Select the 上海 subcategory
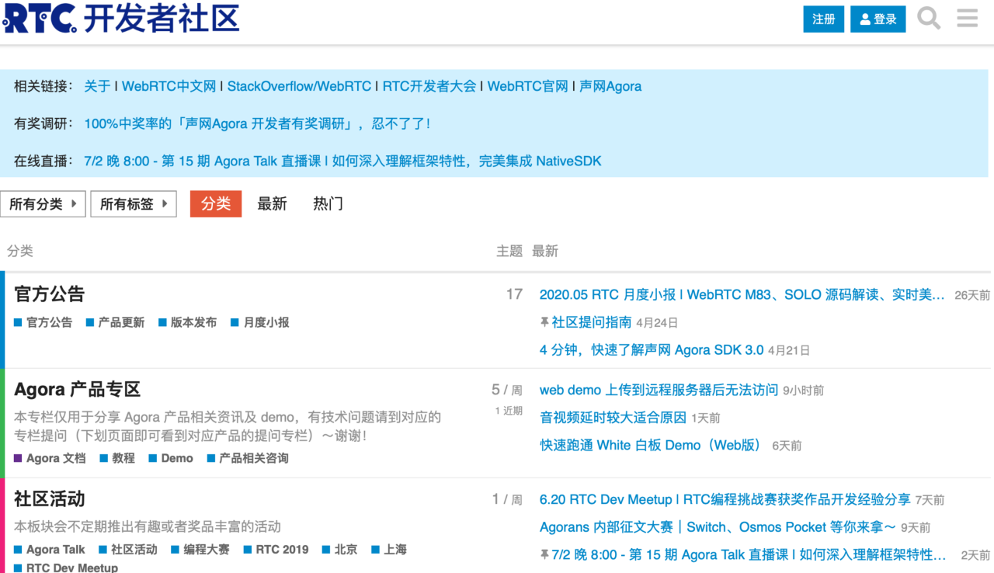 (389, 549)
